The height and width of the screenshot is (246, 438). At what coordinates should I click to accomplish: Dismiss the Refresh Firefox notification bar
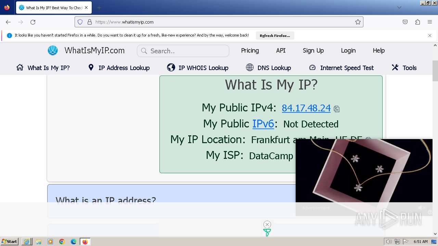pos(430,35)
